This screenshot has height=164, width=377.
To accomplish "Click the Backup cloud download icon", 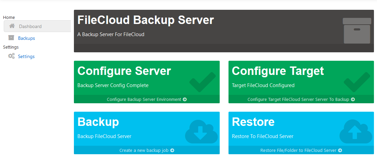I will [x=201, y=132].
